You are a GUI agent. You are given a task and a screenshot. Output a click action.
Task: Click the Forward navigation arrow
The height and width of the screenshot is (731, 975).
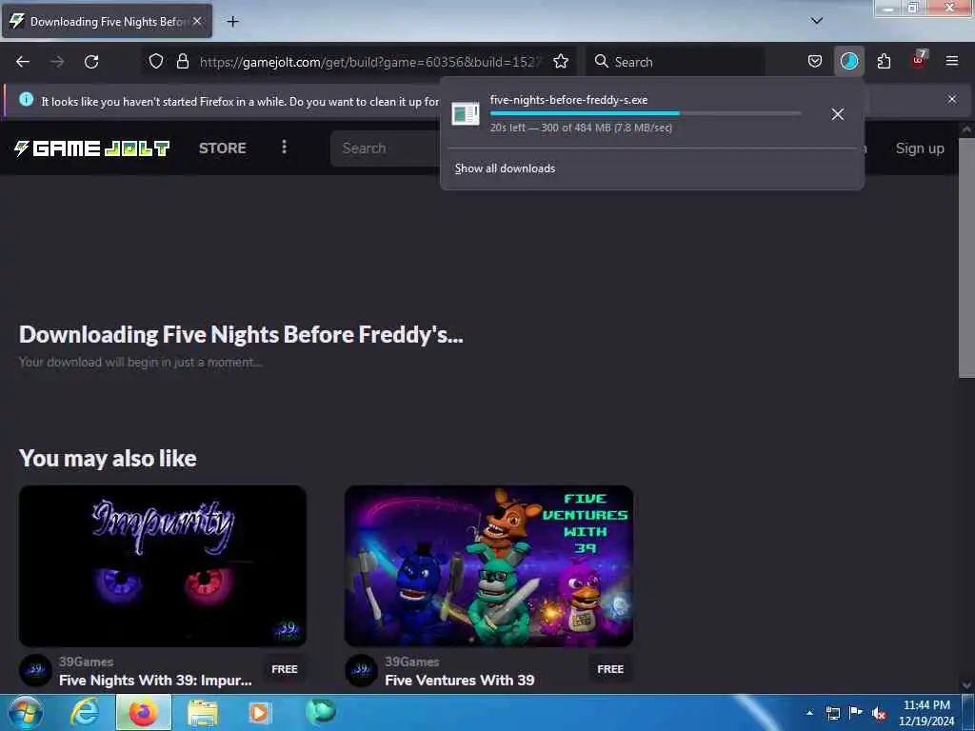57,62
